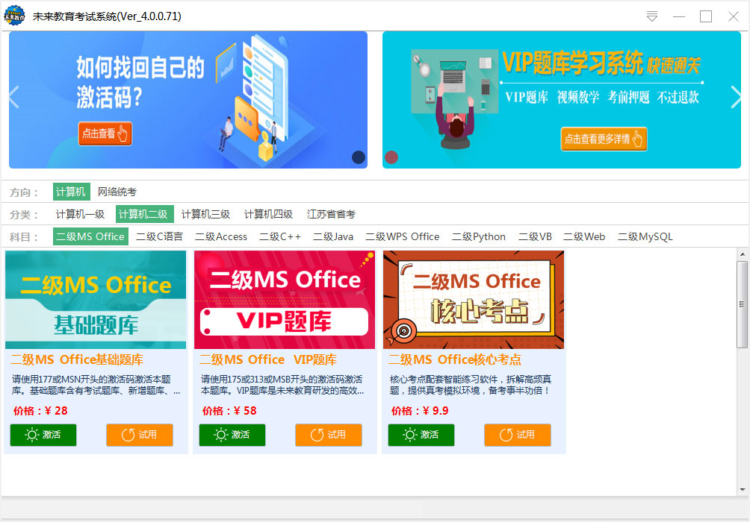Open the title bar dropdown menu icon

click(652, 16)
